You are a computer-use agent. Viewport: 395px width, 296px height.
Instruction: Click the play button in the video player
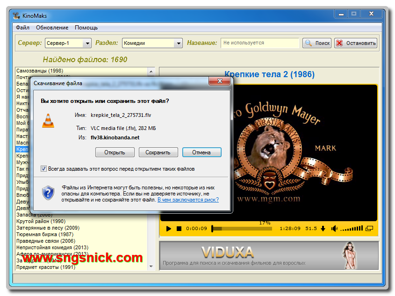tap(169, 229)
